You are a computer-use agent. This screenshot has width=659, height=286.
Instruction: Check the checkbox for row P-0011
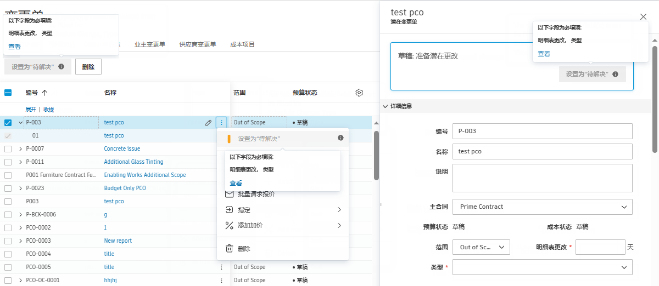click(8, 162)
